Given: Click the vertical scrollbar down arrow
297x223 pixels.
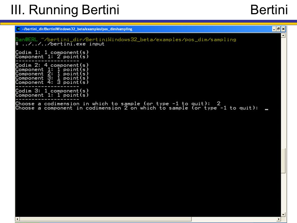Looking at the screenshot, I should [283, 214].
